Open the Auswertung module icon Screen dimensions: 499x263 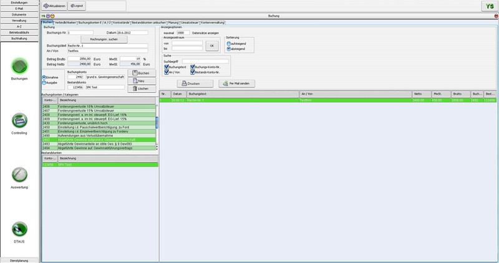tap(19, 175)
